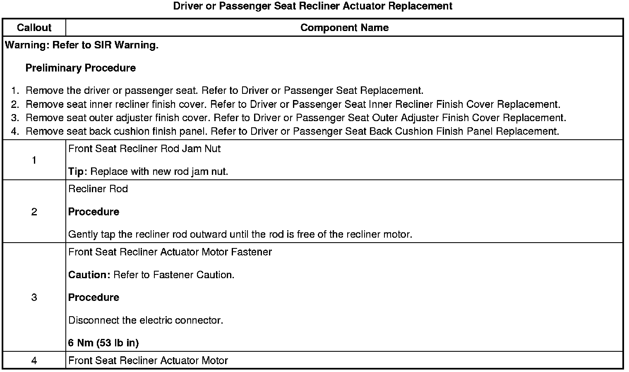Click the SIR Warning reference line
The height and width of the screenshot is (372, 629).
(82, 45)
